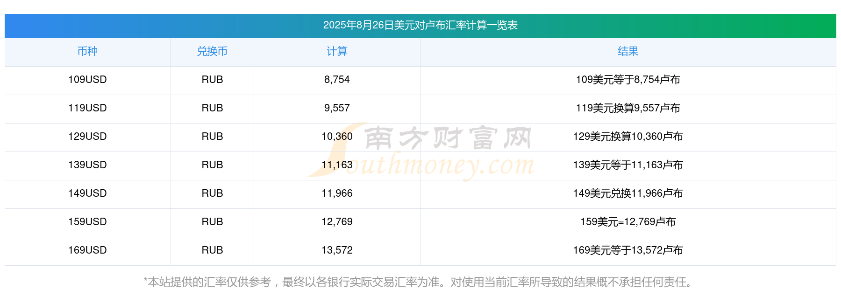Screen dimensions: 841x303
Task: Select the '兑换币' column header
Action: (212, 51)
